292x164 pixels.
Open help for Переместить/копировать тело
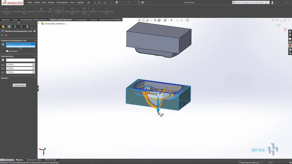35,31
